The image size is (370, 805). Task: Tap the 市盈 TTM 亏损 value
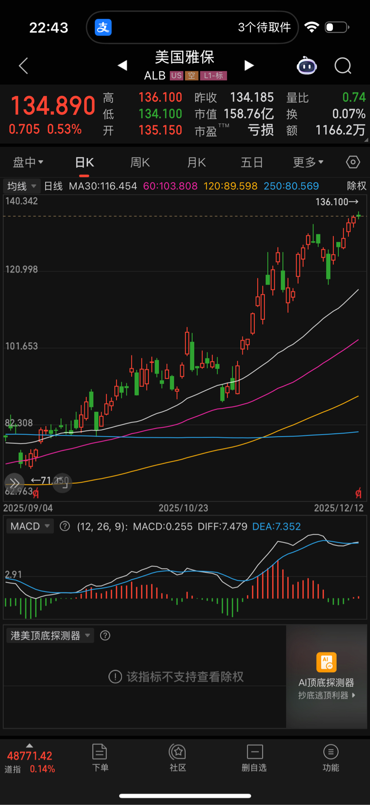[234, 130]
